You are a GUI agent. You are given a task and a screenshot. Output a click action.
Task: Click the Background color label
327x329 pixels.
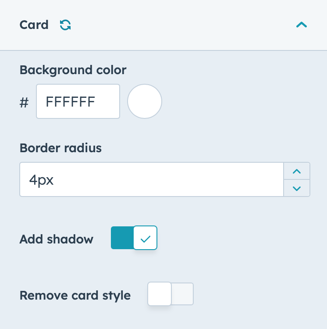tap(73, 70)
